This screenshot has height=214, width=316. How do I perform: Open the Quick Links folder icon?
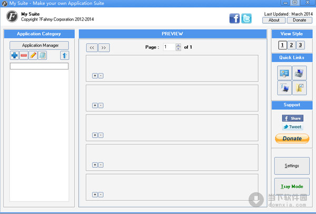(300, 88)
